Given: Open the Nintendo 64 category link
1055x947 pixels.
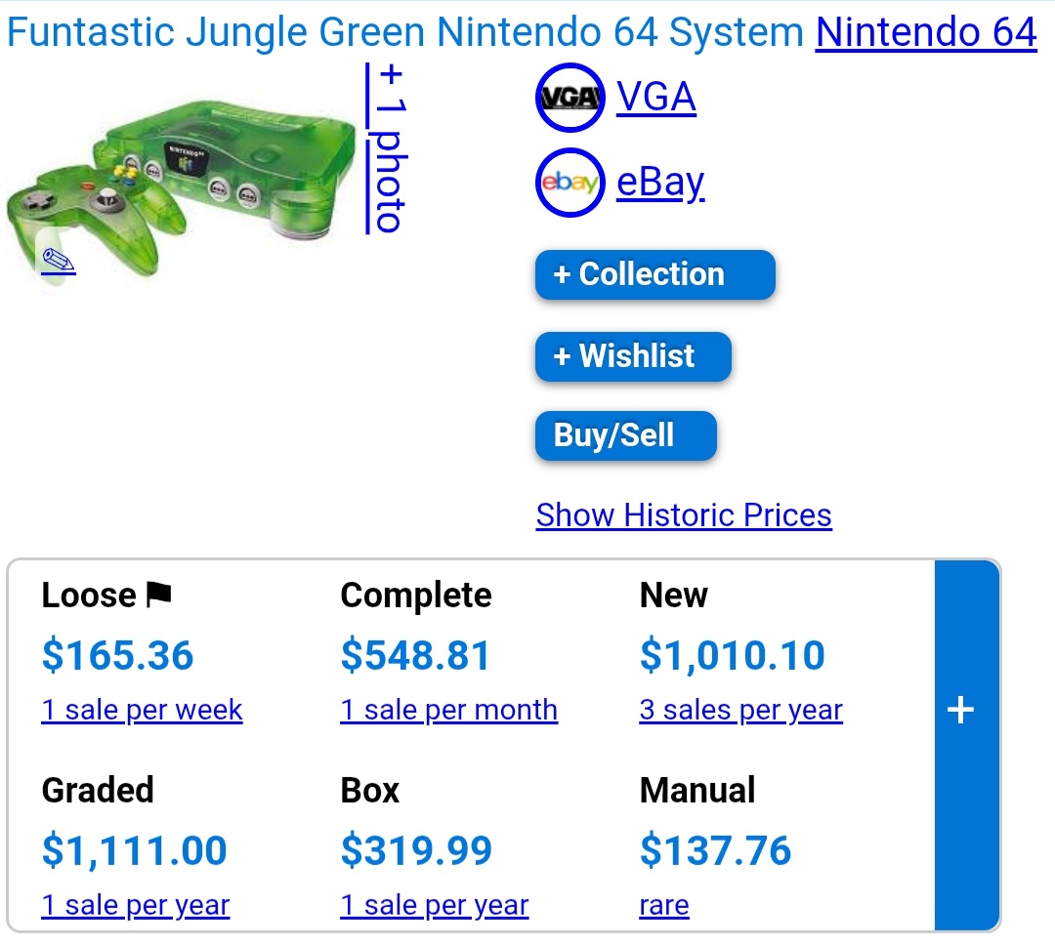Looking at the screenshot, I should [926, 32].
